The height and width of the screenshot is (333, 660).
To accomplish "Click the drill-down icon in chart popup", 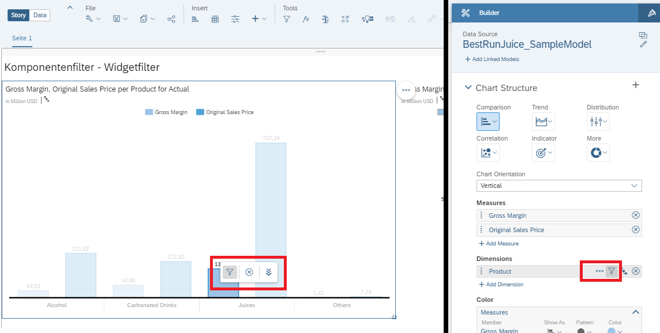I will [x=268, y=272].
